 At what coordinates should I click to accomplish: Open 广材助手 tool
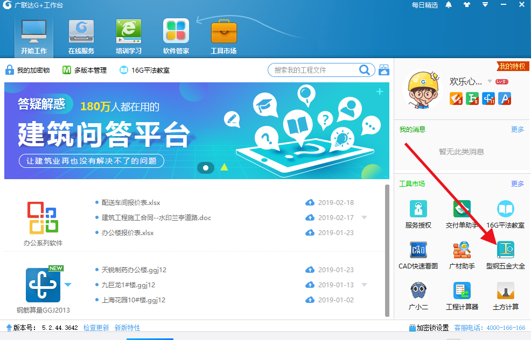462,255
